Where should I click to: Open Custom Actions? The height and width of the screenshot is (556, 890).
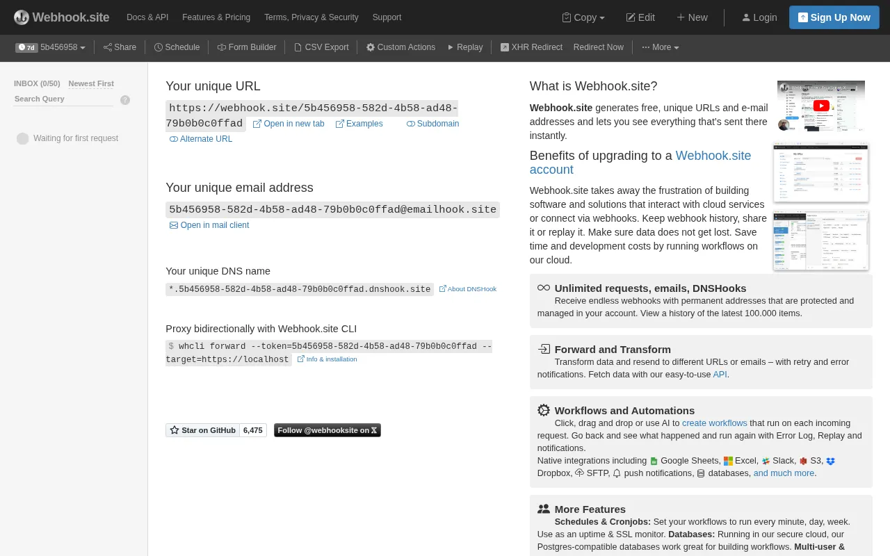pos(400,47)
